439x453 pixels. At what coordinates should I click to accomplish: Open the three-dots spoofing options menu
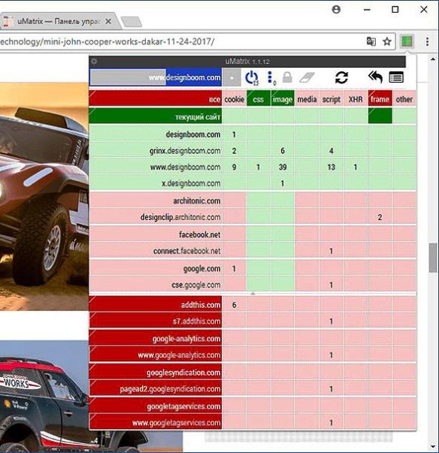click(271, 77)
